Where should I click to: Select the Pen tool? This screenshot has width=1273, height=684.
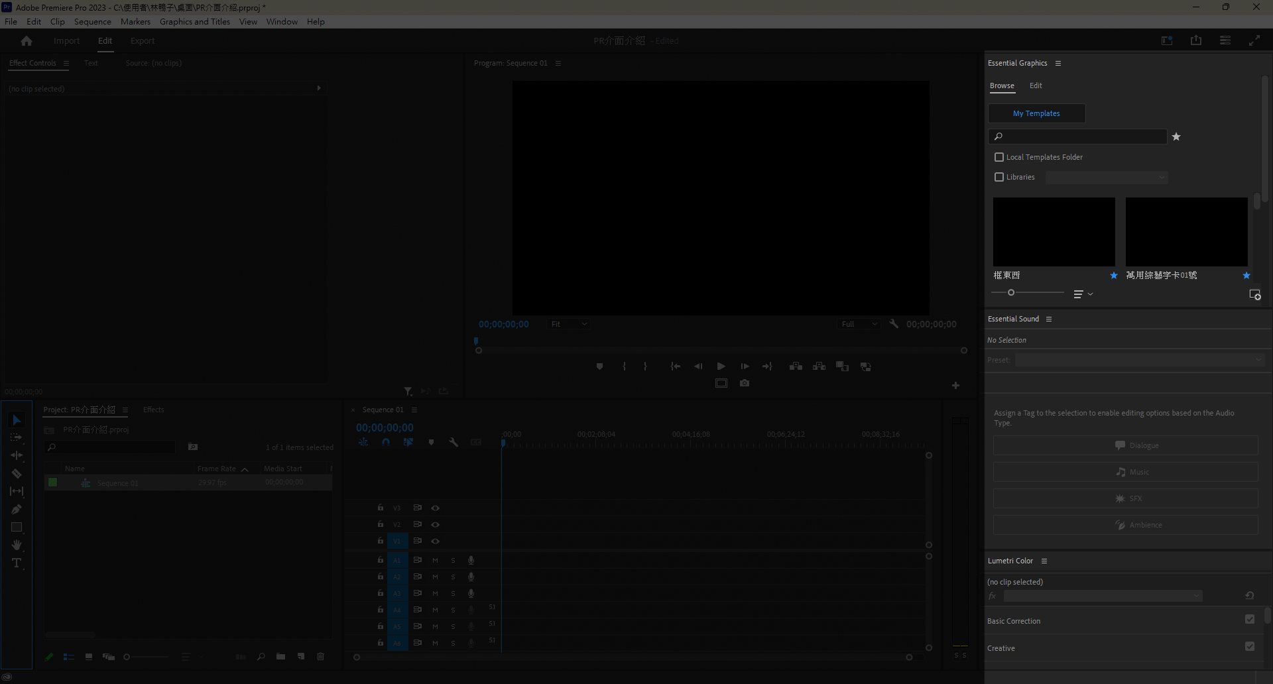click(17, 510)
